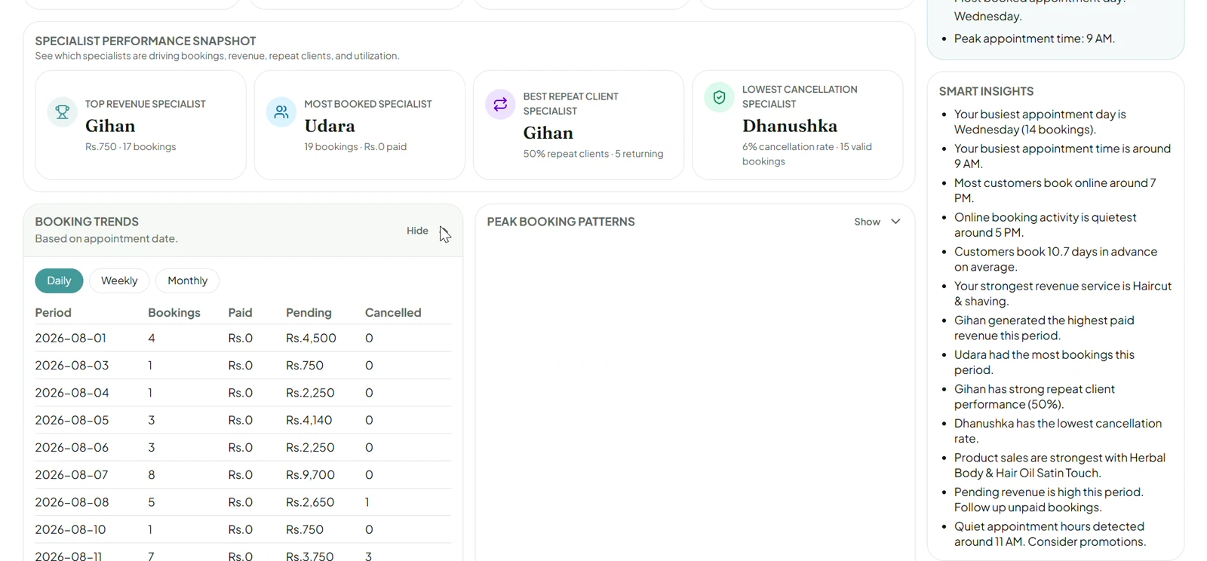Click the Rs.2,650 pending amount
1207x561 pixels.
point(310,502)
